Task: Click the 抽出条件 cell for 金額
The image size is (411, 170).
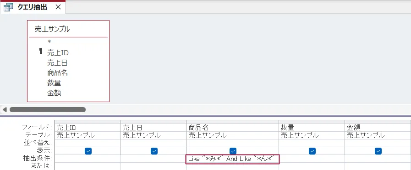Action: 378,159
